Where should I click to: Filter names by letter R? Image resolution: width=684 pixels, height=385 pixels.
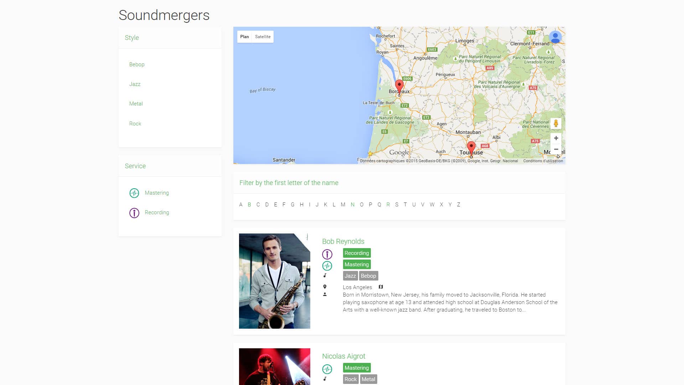[x=388, y=205]
